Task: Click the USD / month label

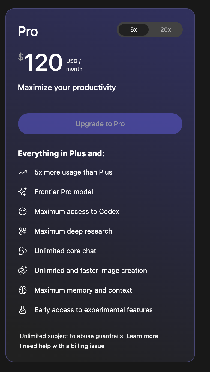Action: pyautogui.click(x=74, y=65)
